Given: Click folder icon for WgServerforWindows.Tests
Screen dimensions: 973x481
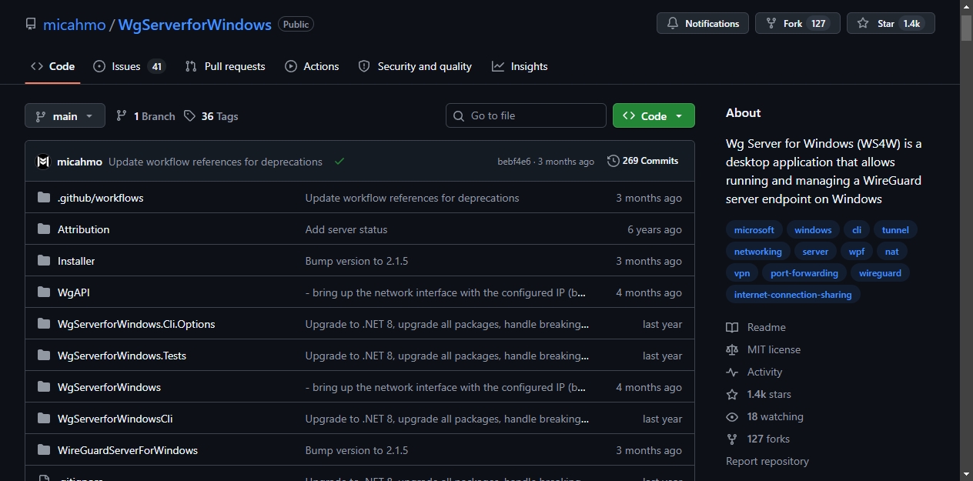Looking at the screenshot, I should [43, 356].
